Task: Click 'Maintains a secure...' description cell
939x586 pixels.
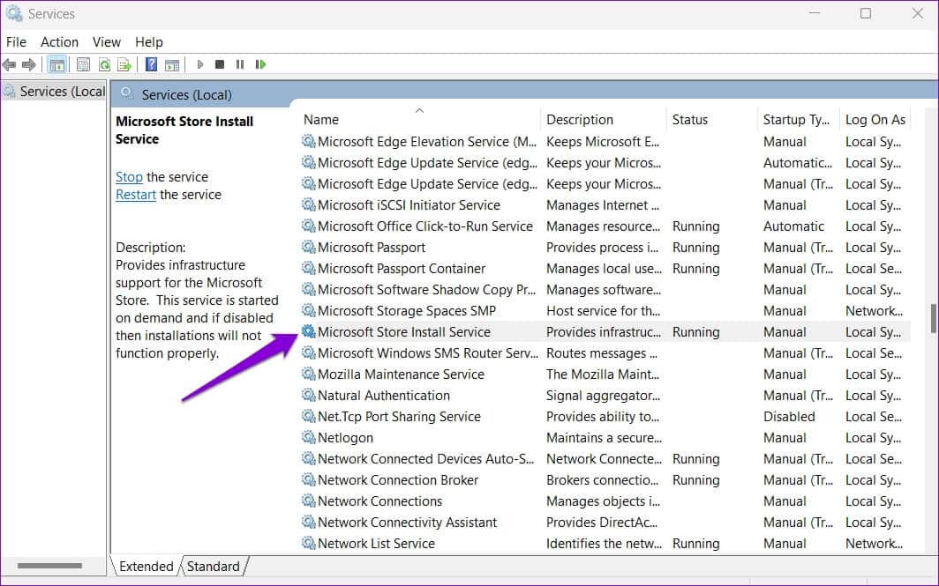Action: 604,438
